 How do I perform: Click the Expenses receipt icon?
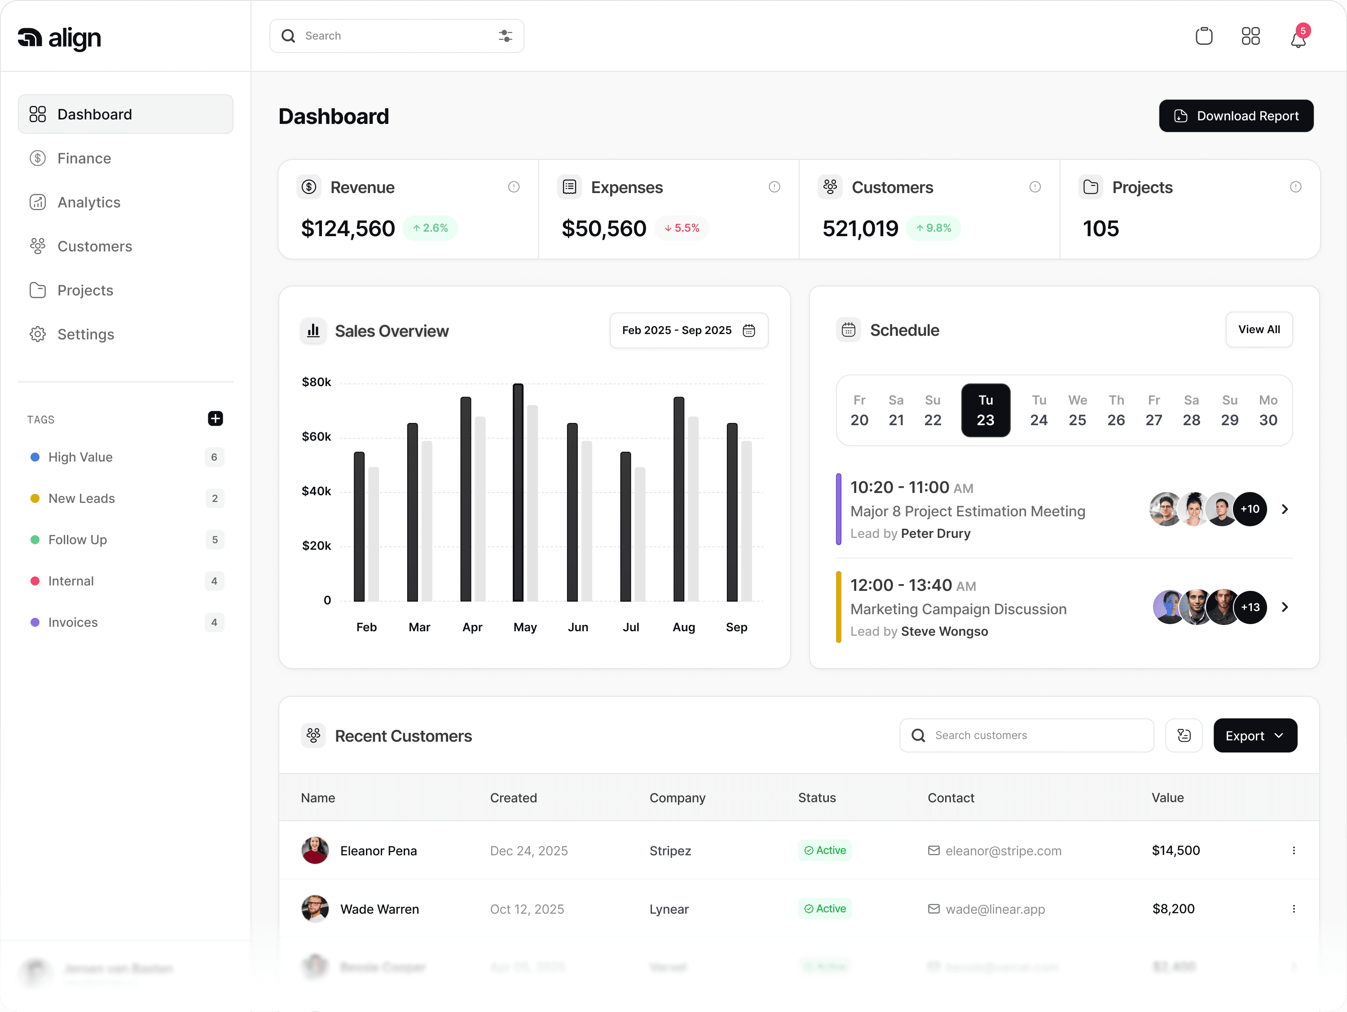[x=569, y=187]
